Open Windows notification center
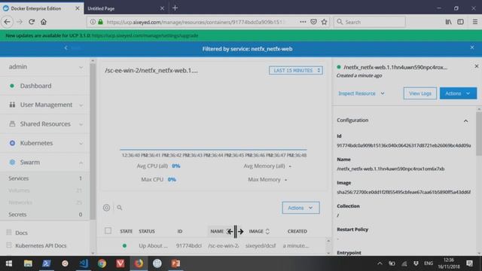Screen dimensions: 482x271 469,263
